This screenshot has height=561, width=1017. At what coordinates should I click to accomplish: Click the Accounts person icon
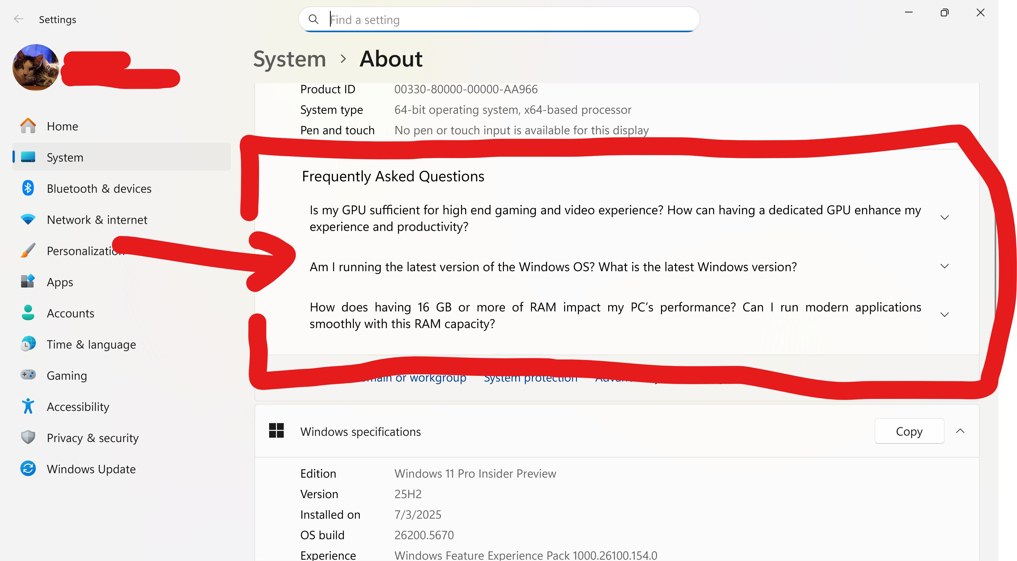pos(28,313)
